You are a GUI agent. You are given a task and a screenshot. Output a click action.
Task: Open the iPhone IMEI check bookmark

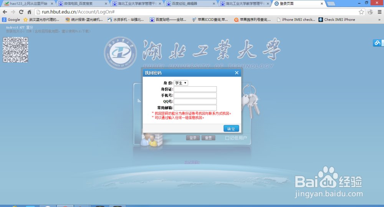296,20
